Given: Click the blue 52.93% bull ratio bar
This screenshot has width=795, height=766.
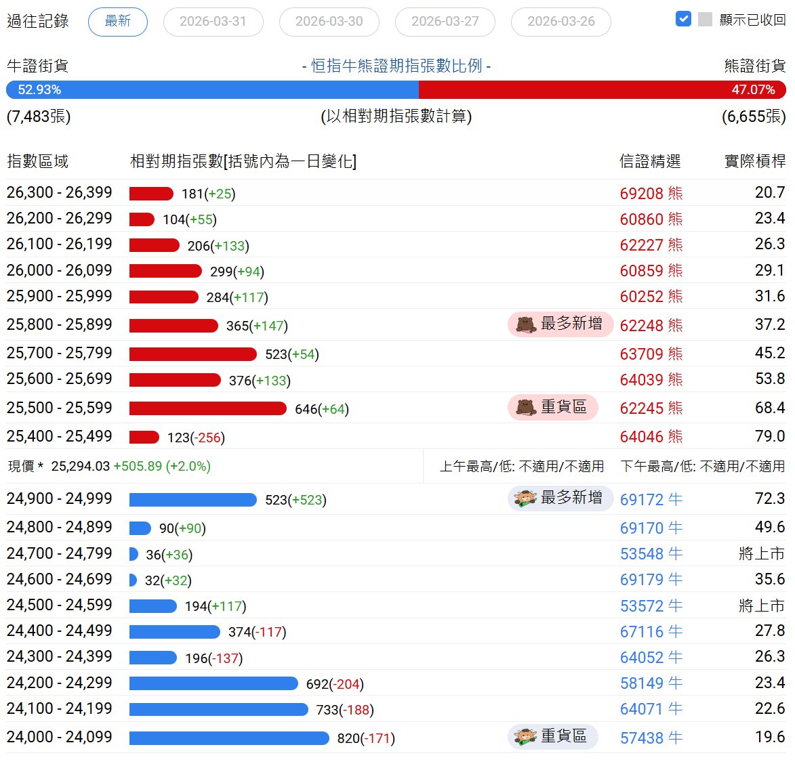Looking at the screenshot, I should [x=212, y=89].
